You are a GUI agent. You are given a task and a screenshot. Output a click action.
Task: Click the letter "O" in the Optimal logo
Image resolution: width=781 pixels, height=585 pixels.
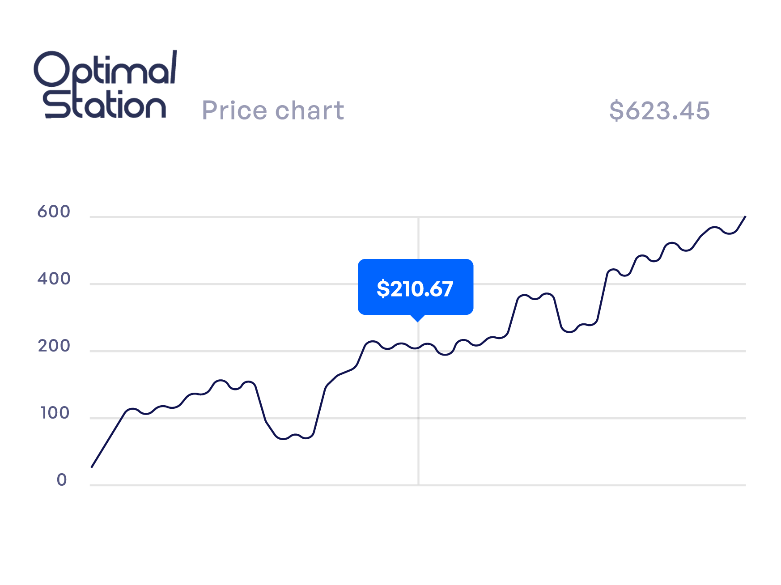point(52,69)
